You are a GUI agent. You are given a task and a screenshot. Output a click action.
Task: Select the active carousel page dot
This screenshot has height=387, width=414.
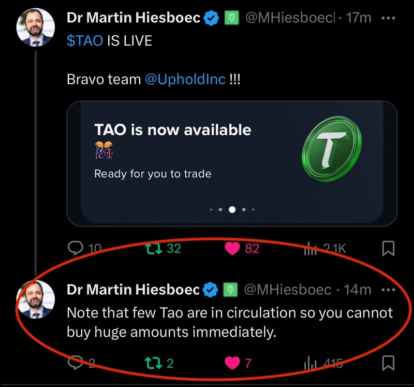click(x=232, y=210)
